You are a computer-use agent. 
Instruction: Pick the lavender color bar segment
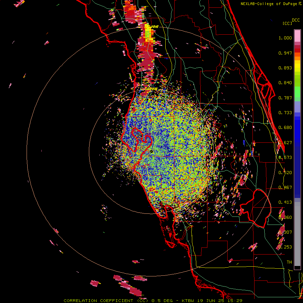[x=297, y=107]
